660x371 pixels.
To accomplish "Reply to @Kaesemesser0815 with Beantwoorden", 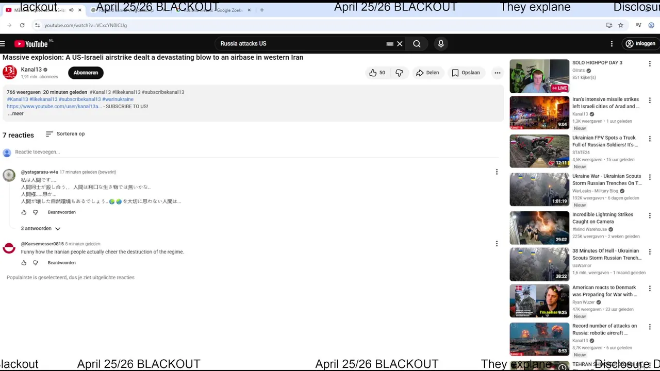I will click(62, 263).
